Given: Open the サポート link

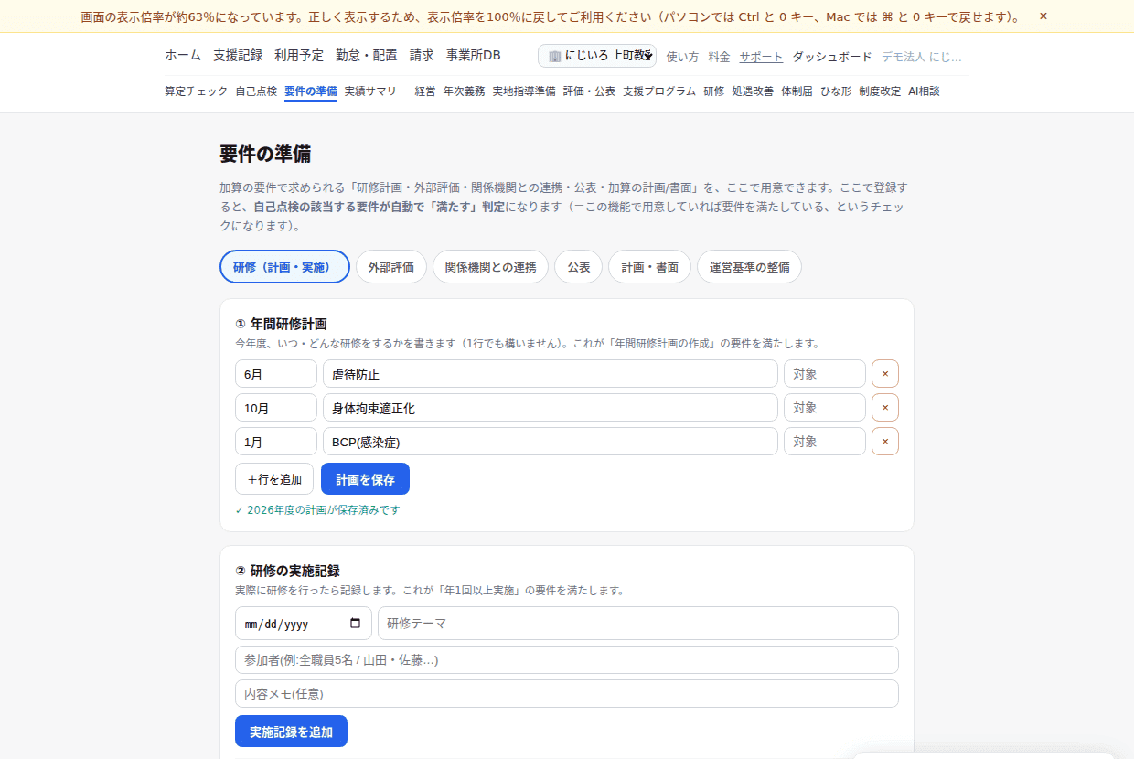Looking at the screenshot, I should 761,57.
